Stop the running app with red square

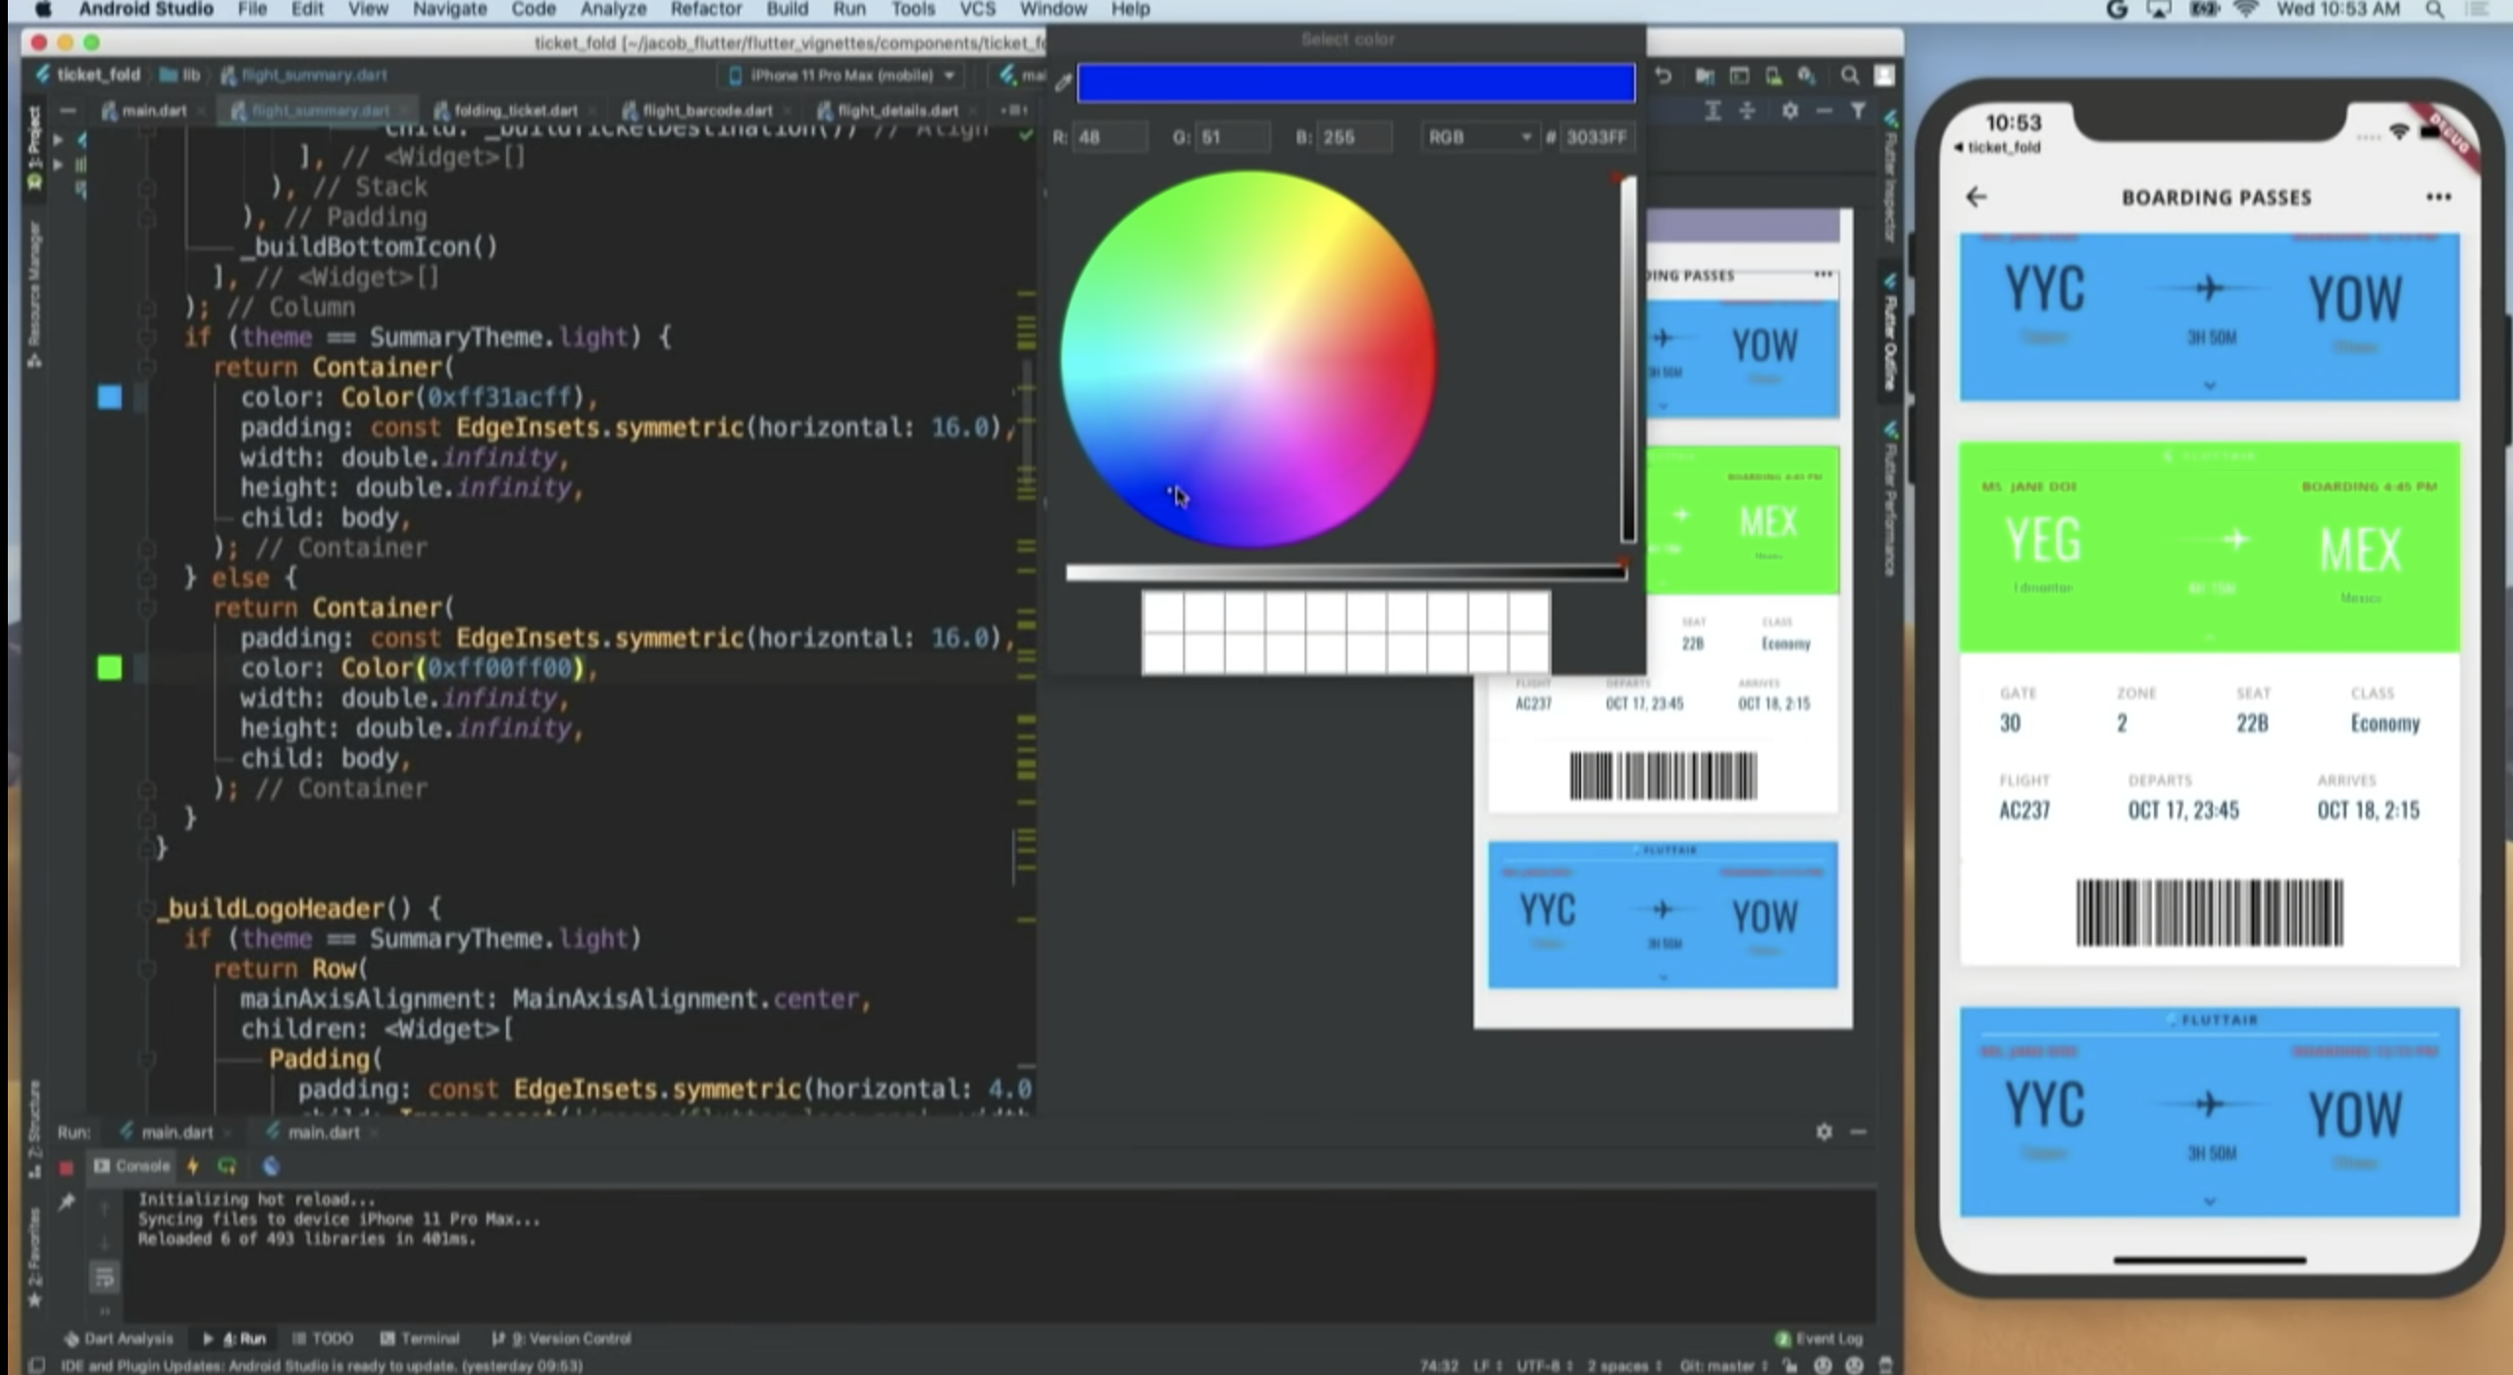(x=67, y=1167)
